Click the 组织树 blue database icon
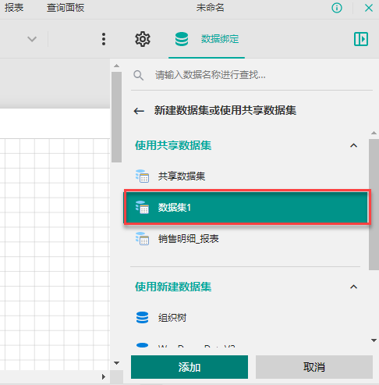The height and width of the screenshot is (385, 379). click(x=142, y=318)
